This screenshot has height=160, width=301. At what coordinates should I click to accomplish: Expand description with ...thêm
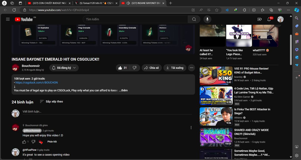coord(123,90)
